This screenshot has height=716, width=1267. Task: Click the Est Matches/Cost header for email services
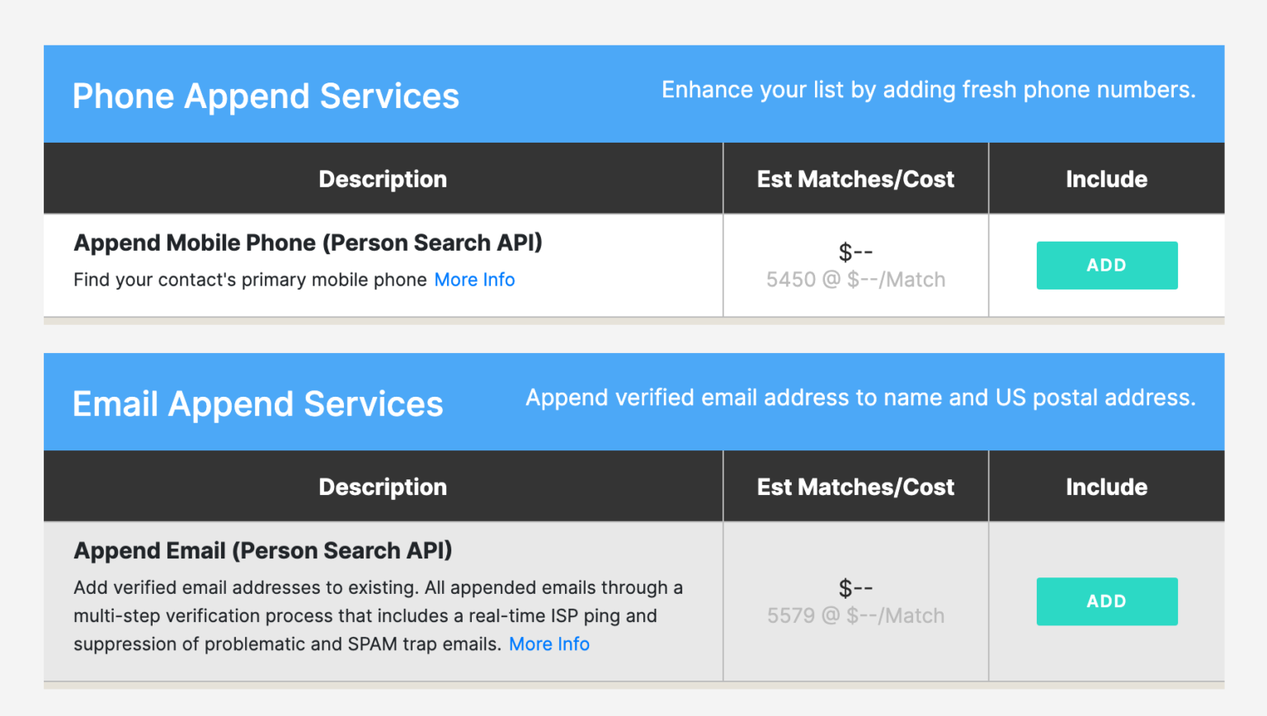click(855, 486)
